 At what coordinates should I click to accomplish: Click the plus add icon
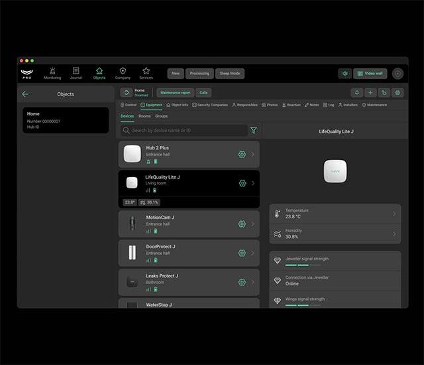click(370, 93)
